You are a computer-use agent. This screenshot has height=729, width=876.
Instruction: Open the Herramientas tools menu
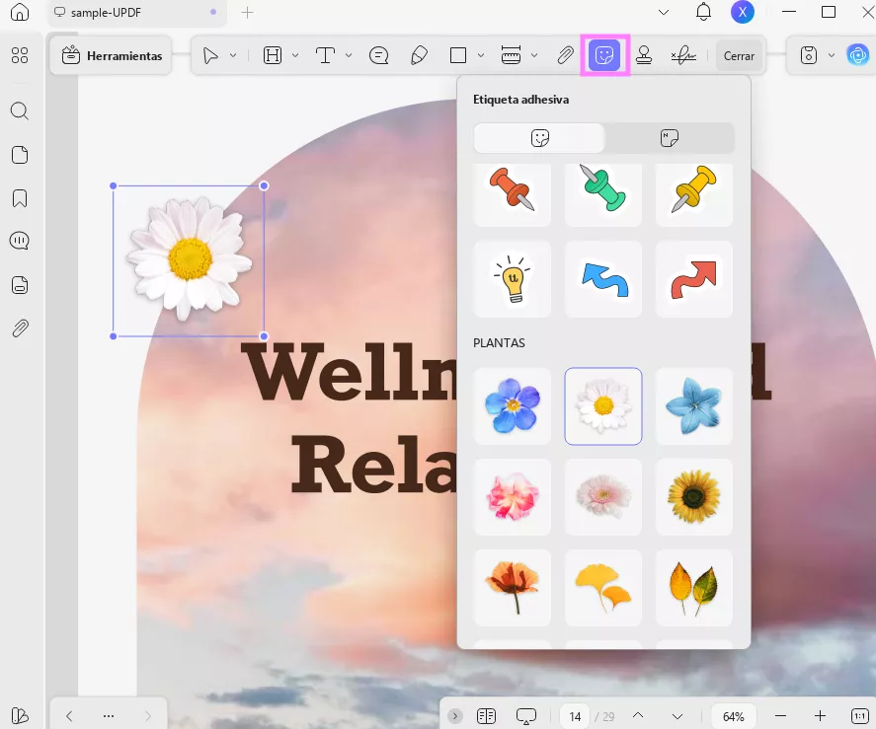(111, 55)
